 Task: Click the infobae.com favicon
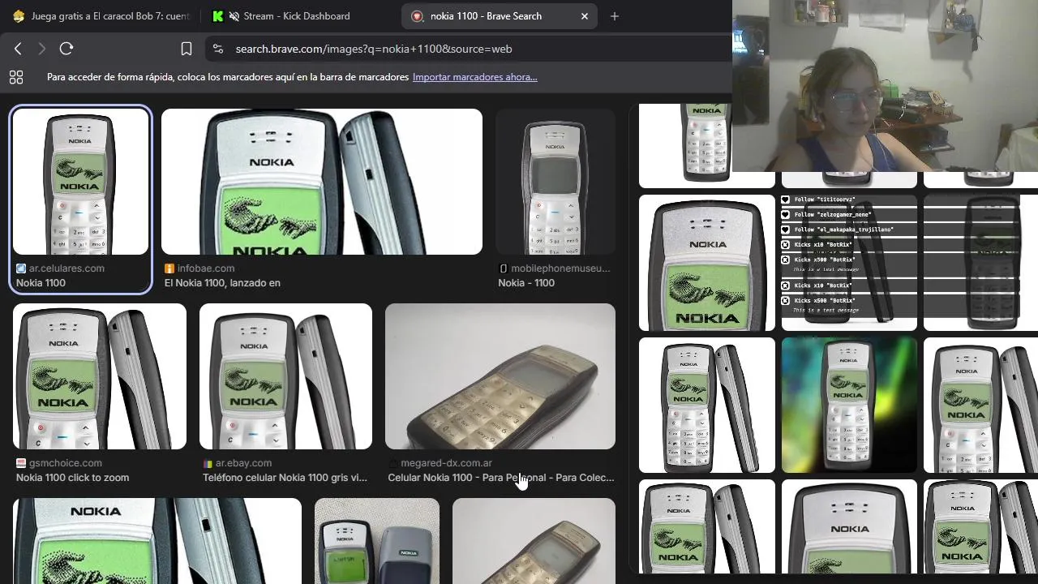(x=169, y=268)
